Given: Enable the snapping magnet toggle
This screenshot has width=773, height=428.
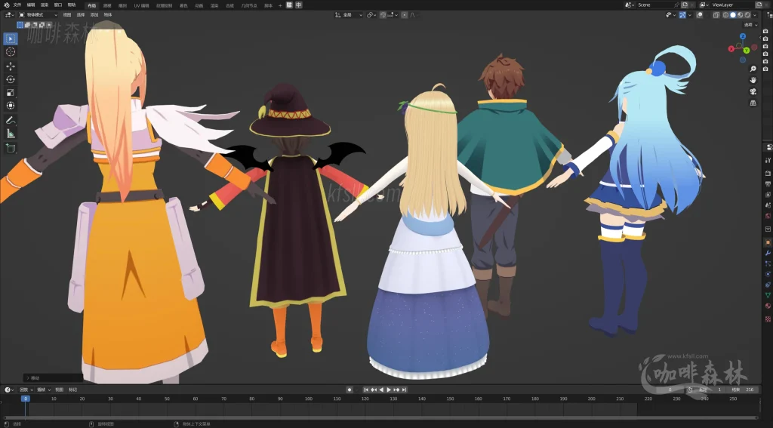Looking at the screenshot, I should point(383,14).
